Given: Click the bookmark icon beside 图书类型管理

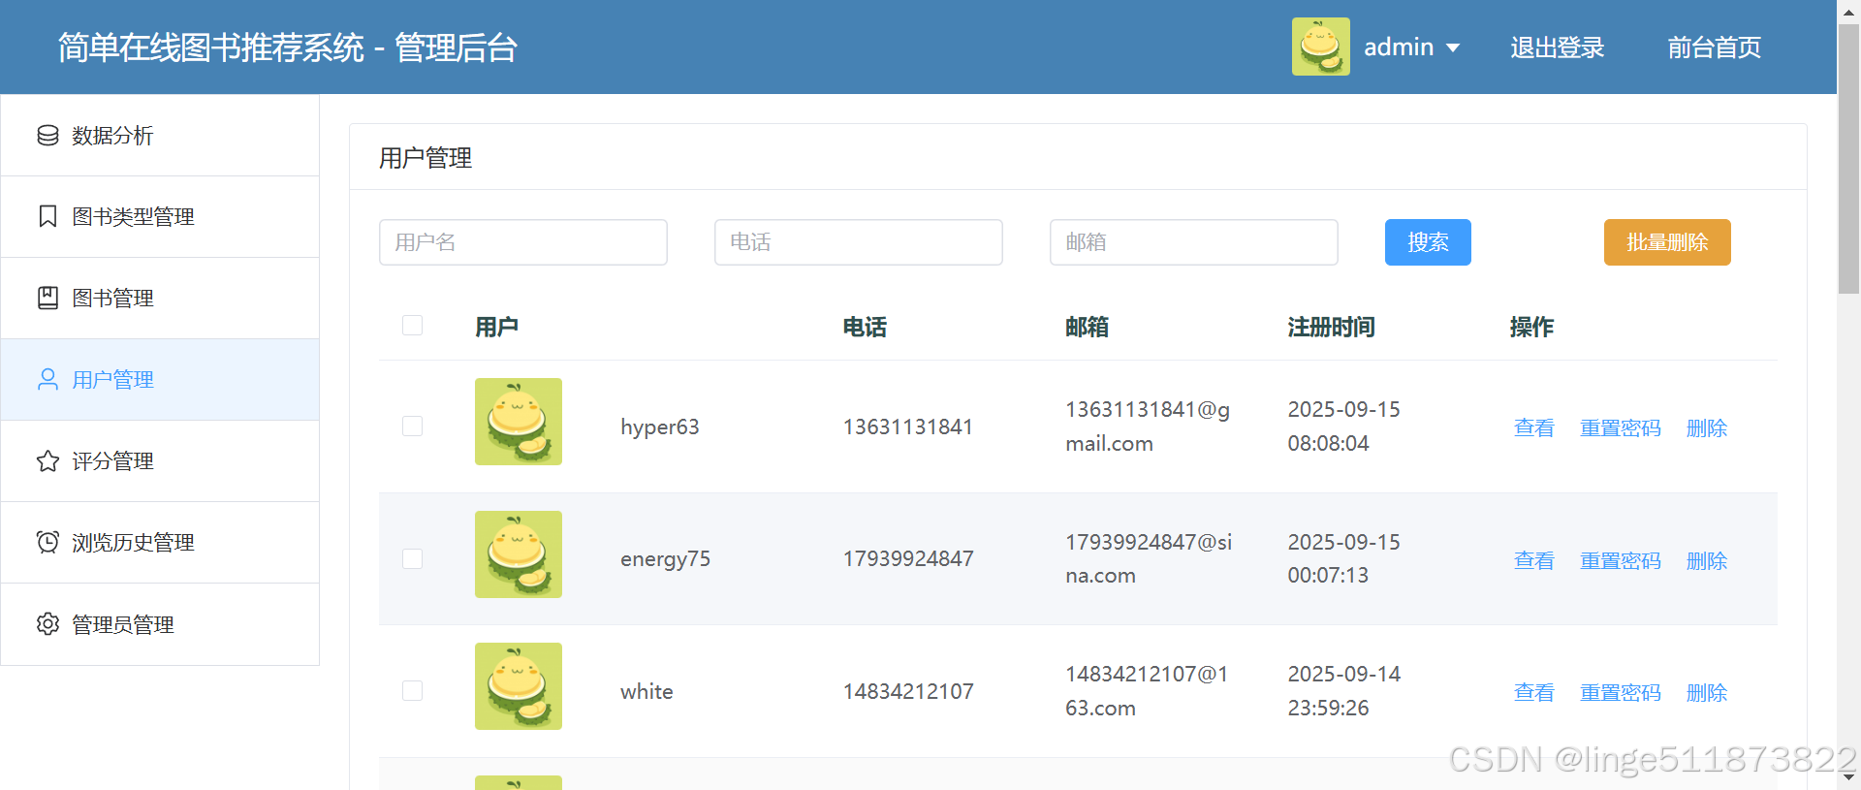Looking at the screenshot, I should tap(47, 216).
